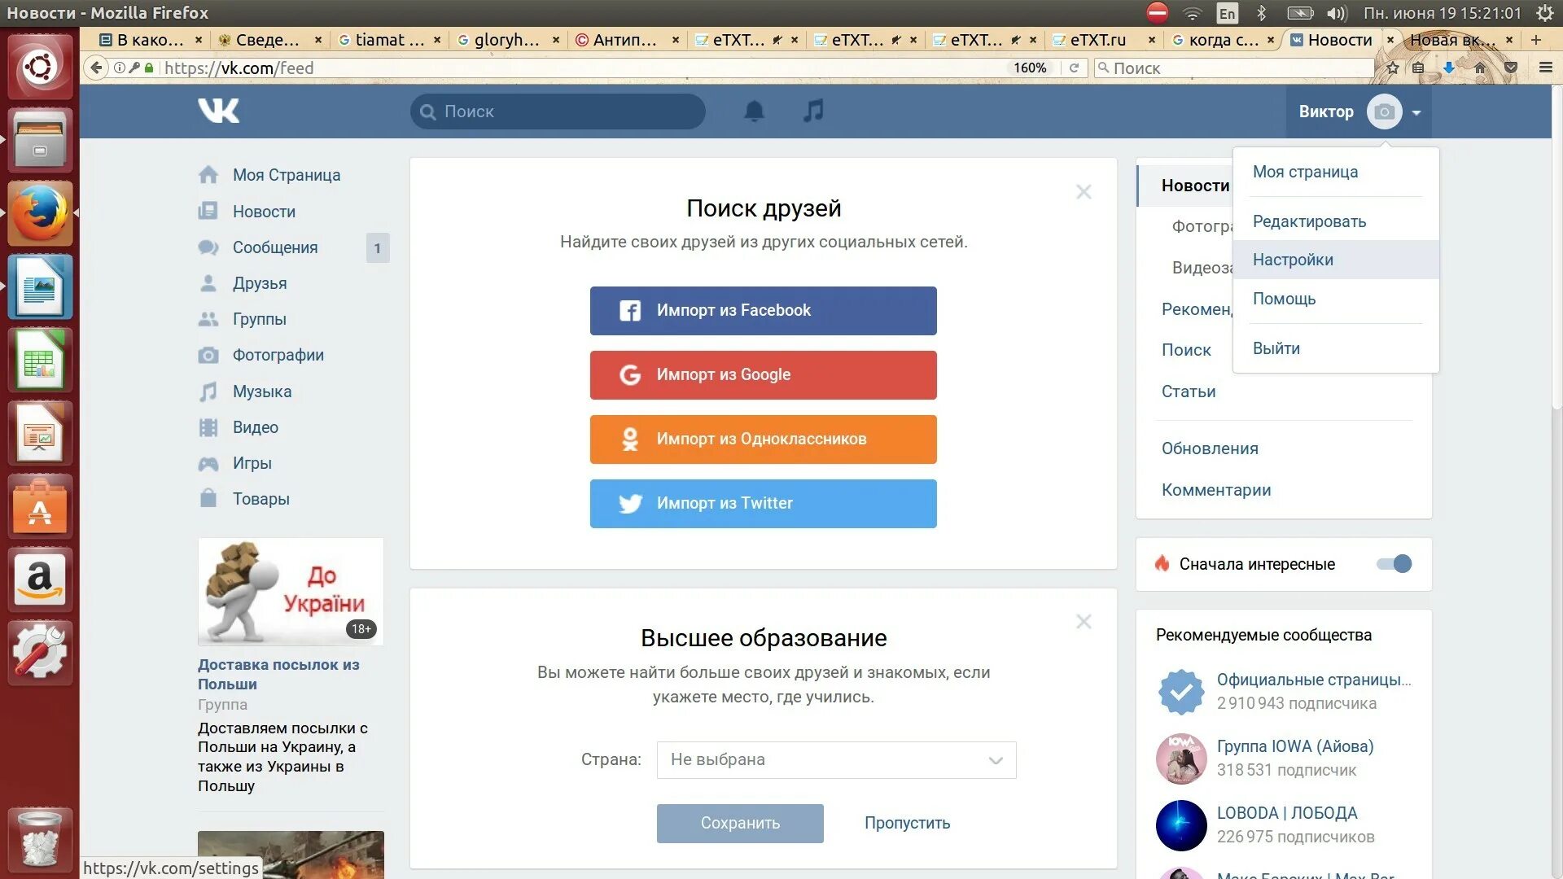
Task: Click the keyboard layout En indicator
Action: (x=1227, y=13)
